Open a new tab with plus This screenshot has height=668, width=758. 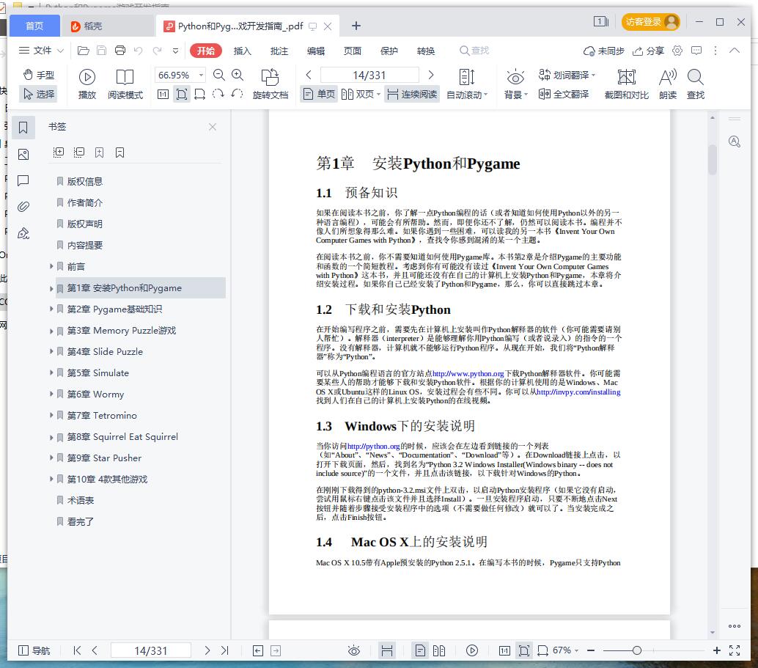pos(356,26)
